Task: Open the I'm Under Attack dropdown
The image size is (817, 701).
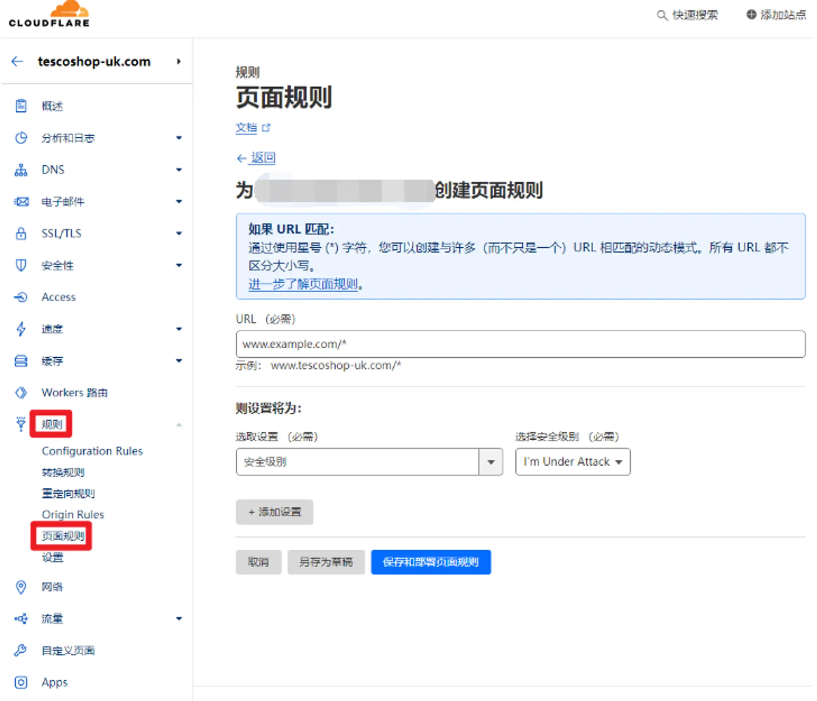Action: (x=572, y=462)
